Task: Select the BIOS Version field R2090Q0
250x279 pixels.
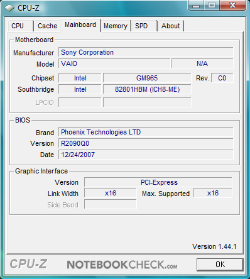Action: 146,143
